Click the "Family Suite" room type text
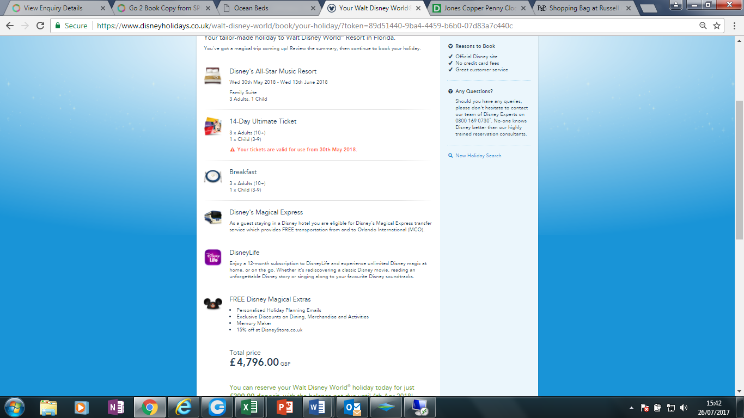Screen dimensions: 744x418 [243, 93]
